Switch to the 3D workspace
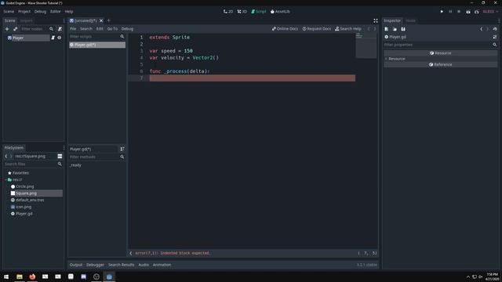 [x=242, y=12]
